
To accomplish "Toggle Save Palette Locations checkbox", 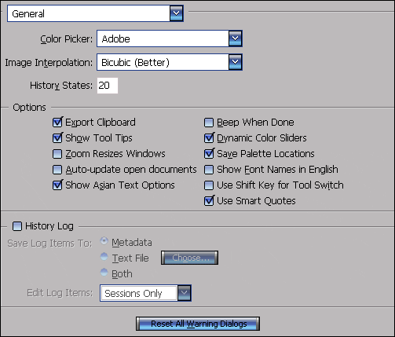I will click(x=209, y=154).
